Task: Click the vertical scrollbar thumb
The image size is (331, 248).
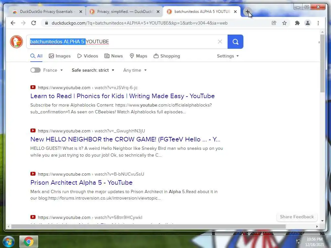Action: point(322,63)
